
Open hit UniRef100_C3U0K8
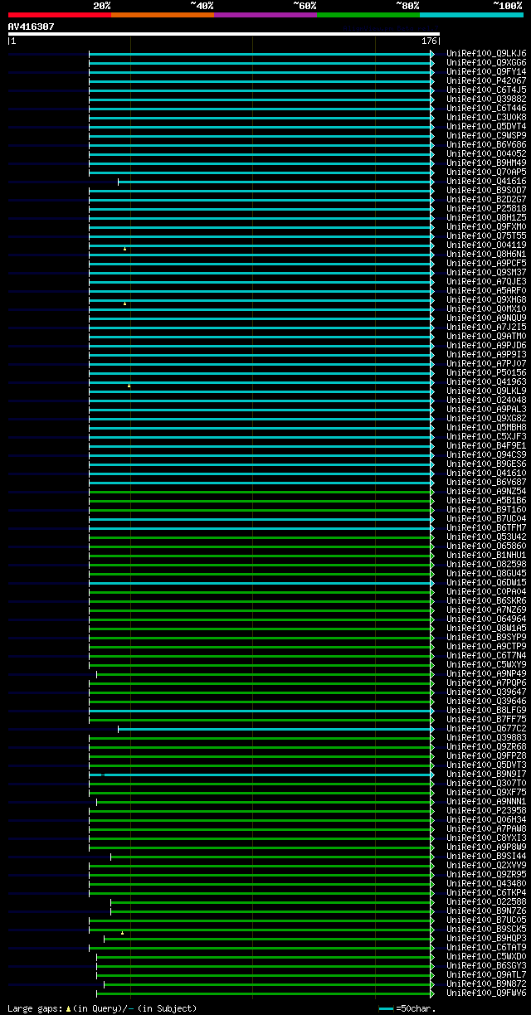point(486,117)
